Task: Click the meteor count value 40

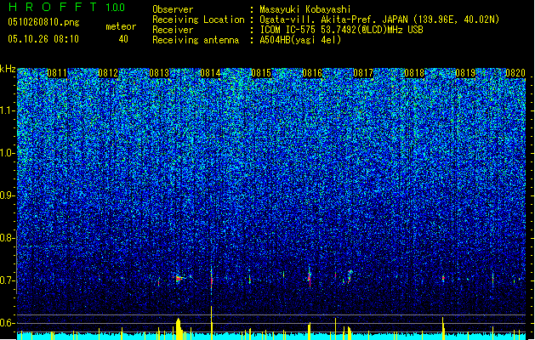Action: (123, 39)
